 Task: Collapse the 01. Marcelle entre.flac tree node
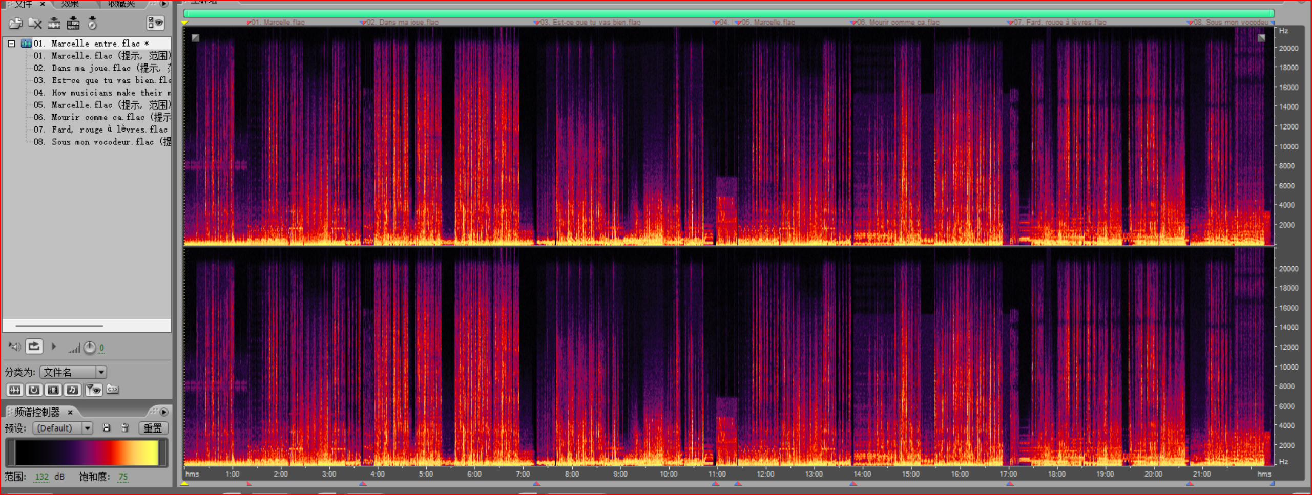11,44
